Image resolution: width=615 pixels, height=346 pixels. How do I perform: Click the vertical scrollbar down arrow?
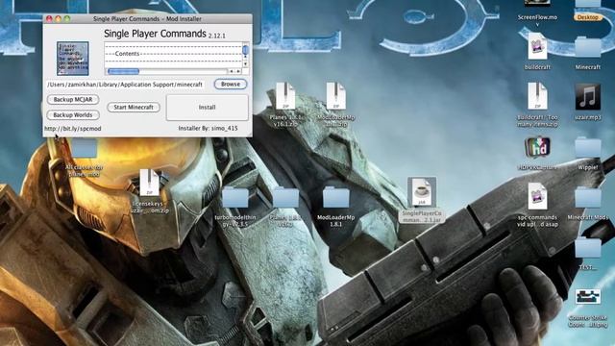[246, 63]
